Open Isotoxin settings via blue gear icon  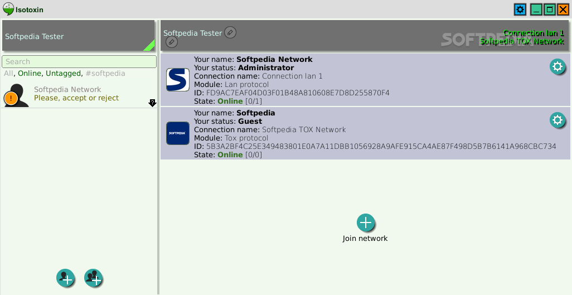(520, 9)
